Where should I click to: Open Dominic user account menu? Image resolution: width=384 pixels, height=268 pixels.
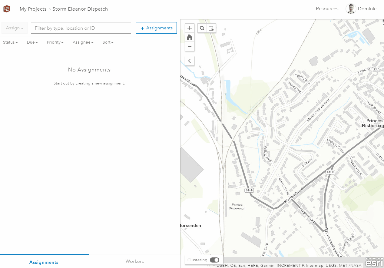pos(367,9)
